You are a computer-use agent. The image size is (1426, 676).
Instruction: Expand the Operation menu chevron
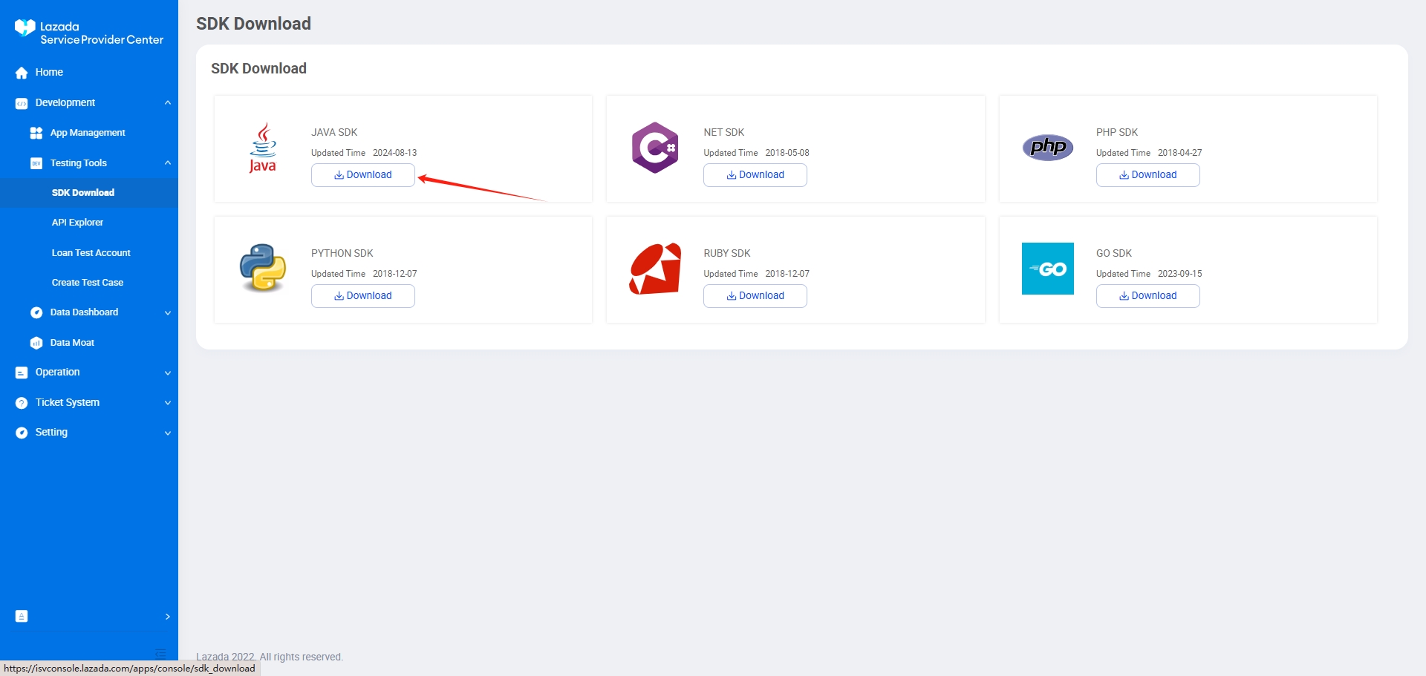pos(168,373)
